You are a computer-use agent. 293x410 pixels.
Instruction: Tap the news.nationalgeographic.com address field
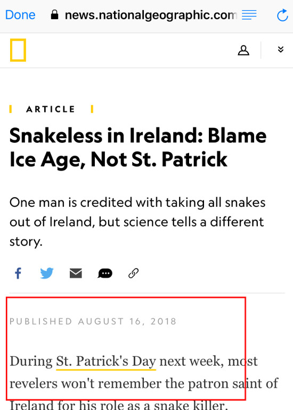tap(152, 15)
